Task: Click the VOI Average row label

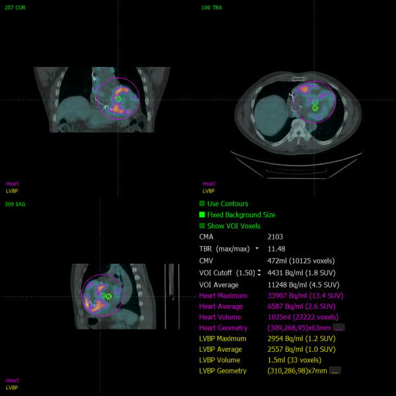Action: (218, 285)
